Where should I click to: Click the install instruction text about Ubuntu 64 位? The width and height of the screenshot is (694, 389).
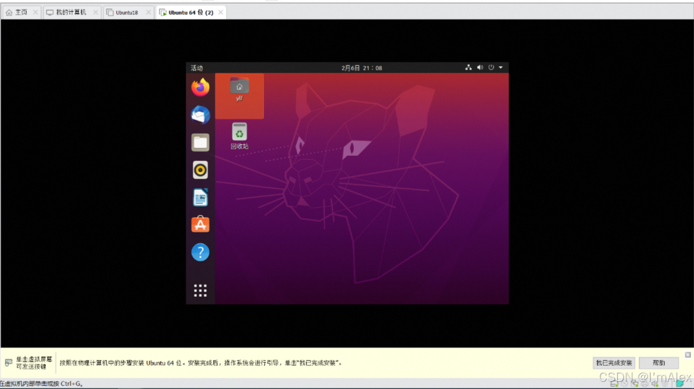[201, 363]
